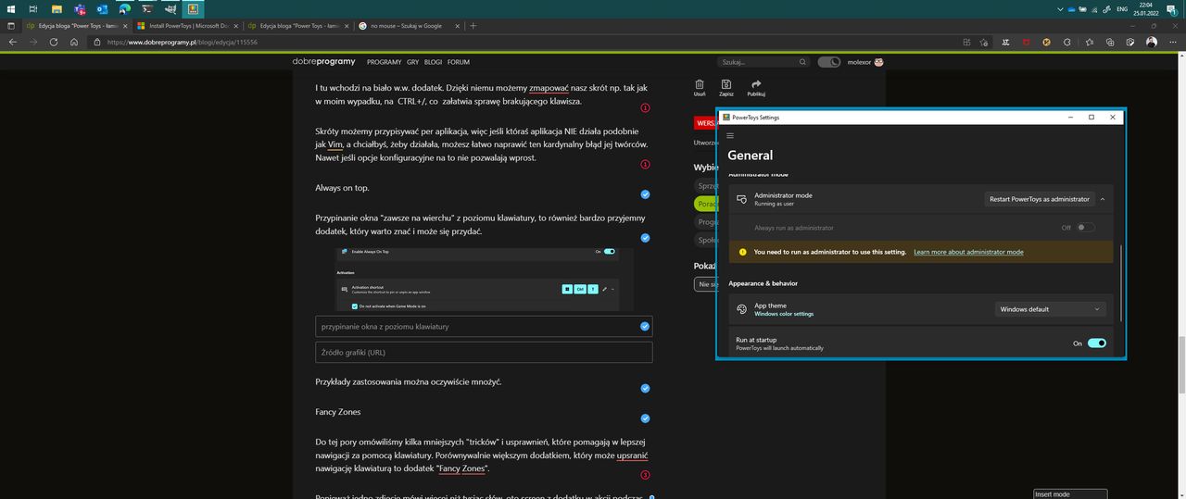Open the browser profile picture icon
The height and width of the screenshot is (499, 1186).
coord(1152,42)
